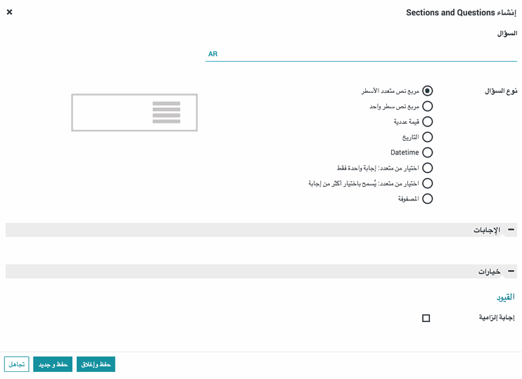Collapse the الإجابات section minus icon
This screenshot has height=379, width=522.
coord(511,230)
